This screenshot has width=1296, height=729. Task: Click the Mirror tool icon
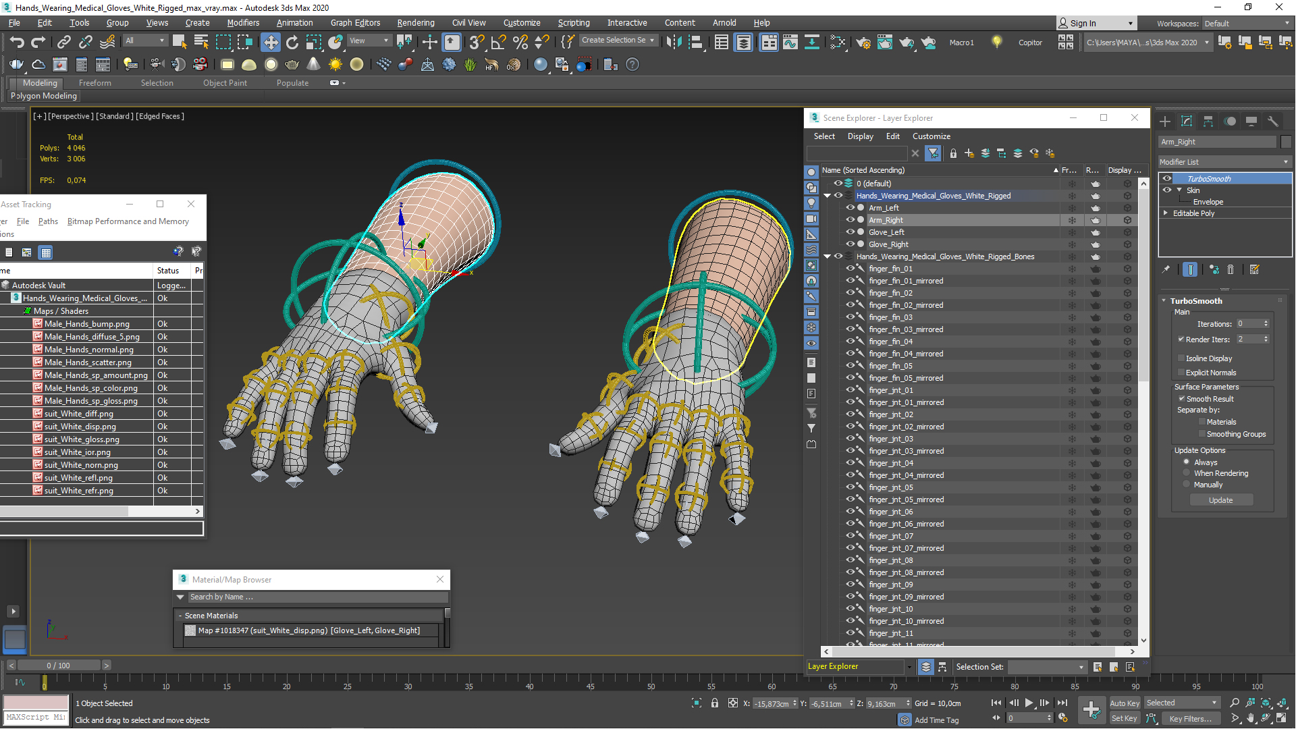pos(674,42)
